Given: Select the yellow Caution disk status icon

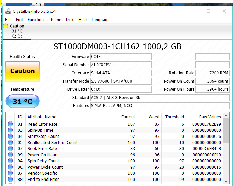Looking at the screenshot, I should [x=5, y=26].
